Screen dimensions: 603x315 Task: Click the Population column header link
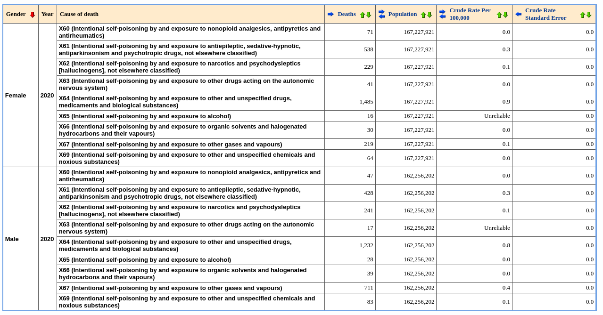(x=403, y=14)
